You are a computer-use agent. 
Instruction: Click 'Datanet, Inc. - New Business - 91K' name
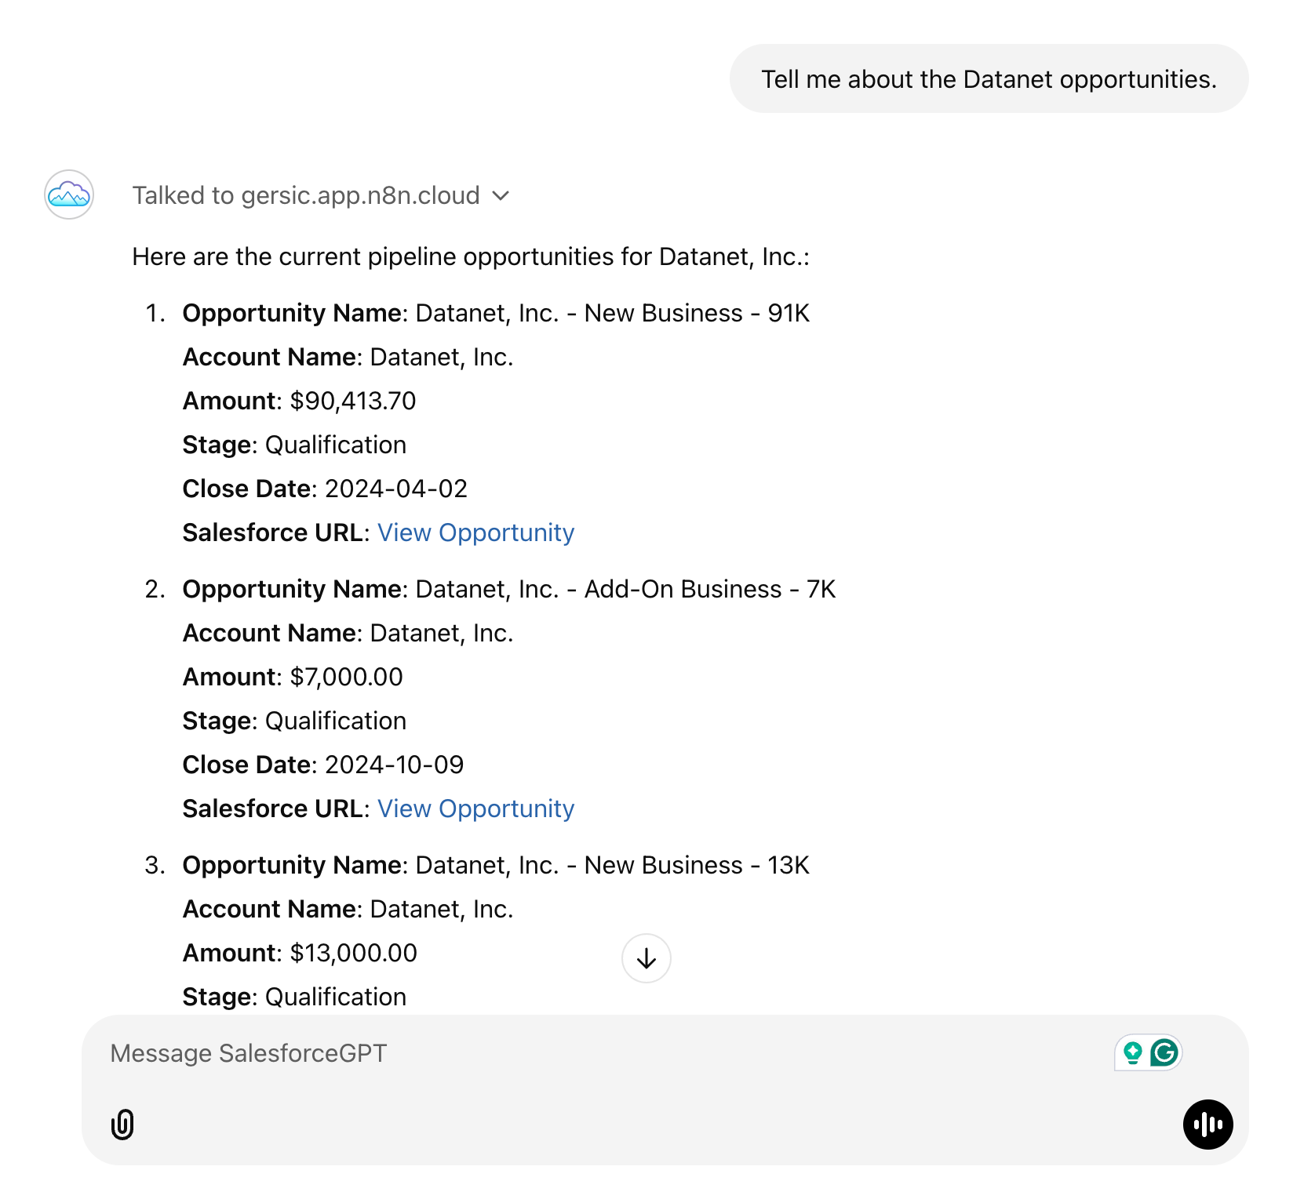tap(612, 313)
